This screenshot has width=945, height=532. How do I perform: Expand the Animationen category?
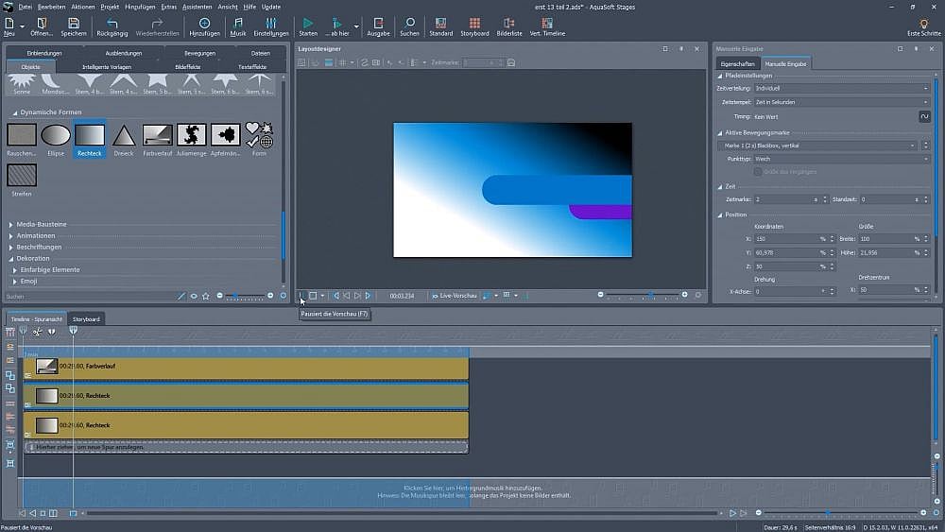coord(36,235)
